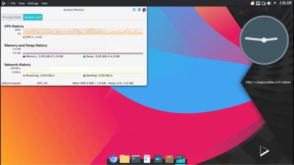Image resolution: width=294 pixels, height=165 pixels.
Task: Launch the terminal from the dock
Action: tap(136, 159)
